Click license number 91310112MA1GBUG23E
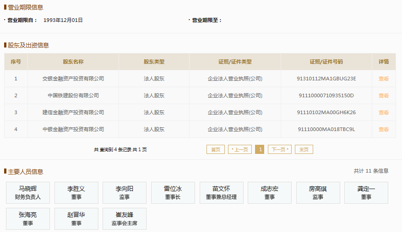 [326, 79]
